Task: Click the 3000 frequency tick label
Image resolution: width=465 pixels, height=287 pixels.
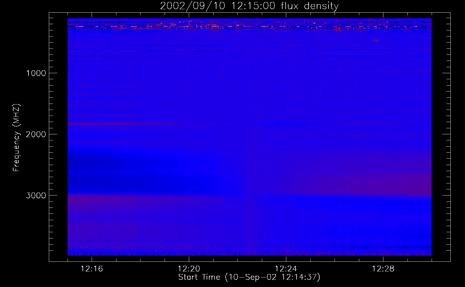Action: [36, 195]
